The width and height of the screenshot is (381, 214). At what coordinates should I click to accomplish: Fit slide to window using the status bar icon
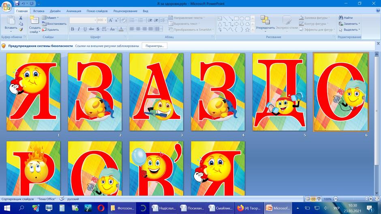[377, 199]
